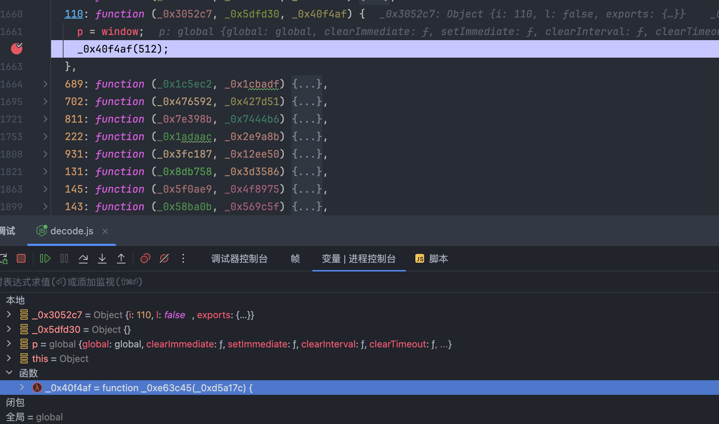
Task: Expand folded function 689 code block
Action: click(x=45, y=84)
